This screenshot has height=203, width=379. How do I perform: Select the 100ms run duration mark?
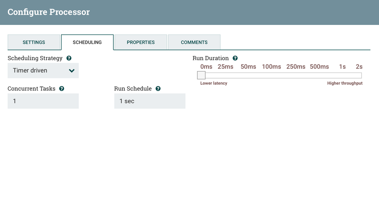point(272,67)
